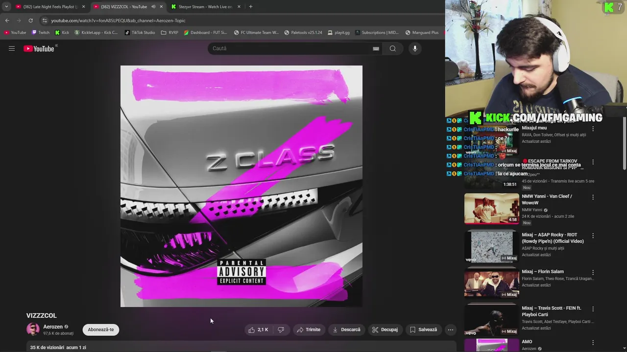Viewport: 627px width, 352px height.
Task: Click the search magnifier button
Action: click(392, 48)
